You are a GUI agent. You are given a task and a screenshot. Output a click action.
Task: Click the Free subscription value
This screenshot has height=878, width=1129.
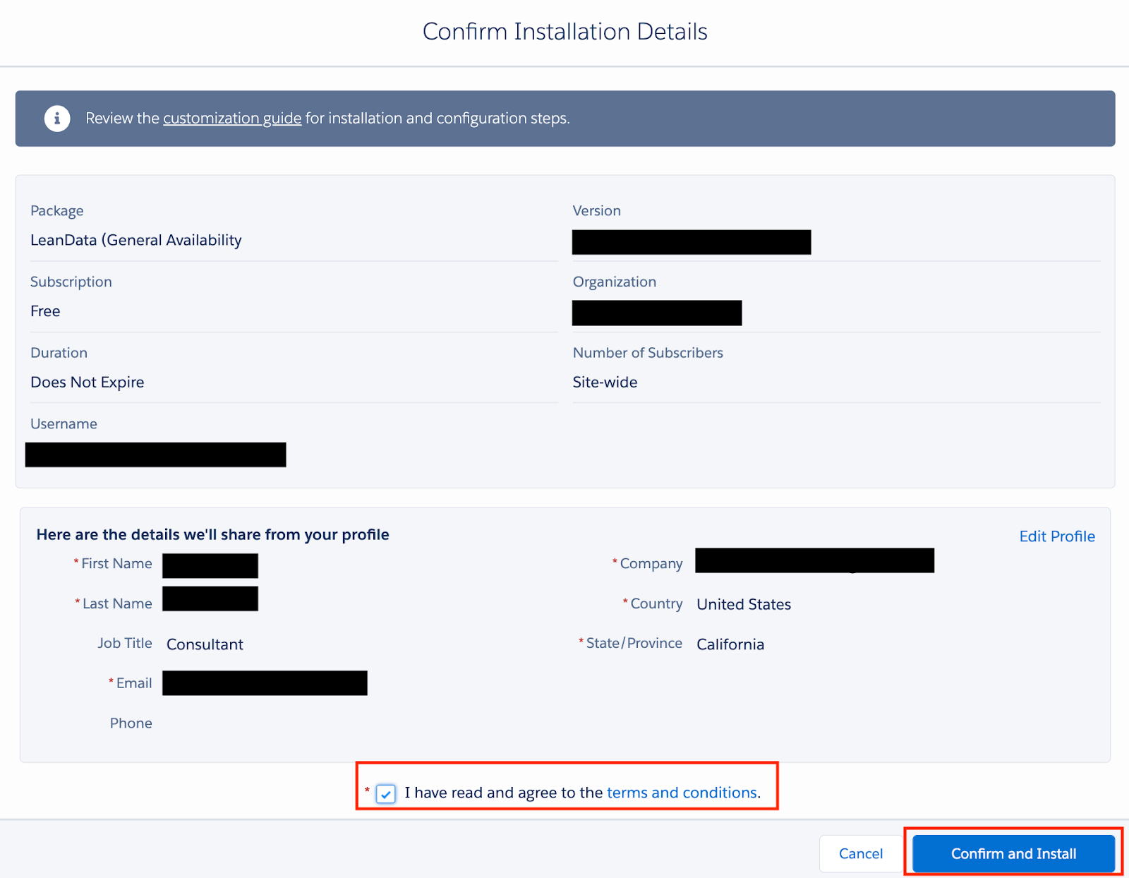click(x=45, y=311)
